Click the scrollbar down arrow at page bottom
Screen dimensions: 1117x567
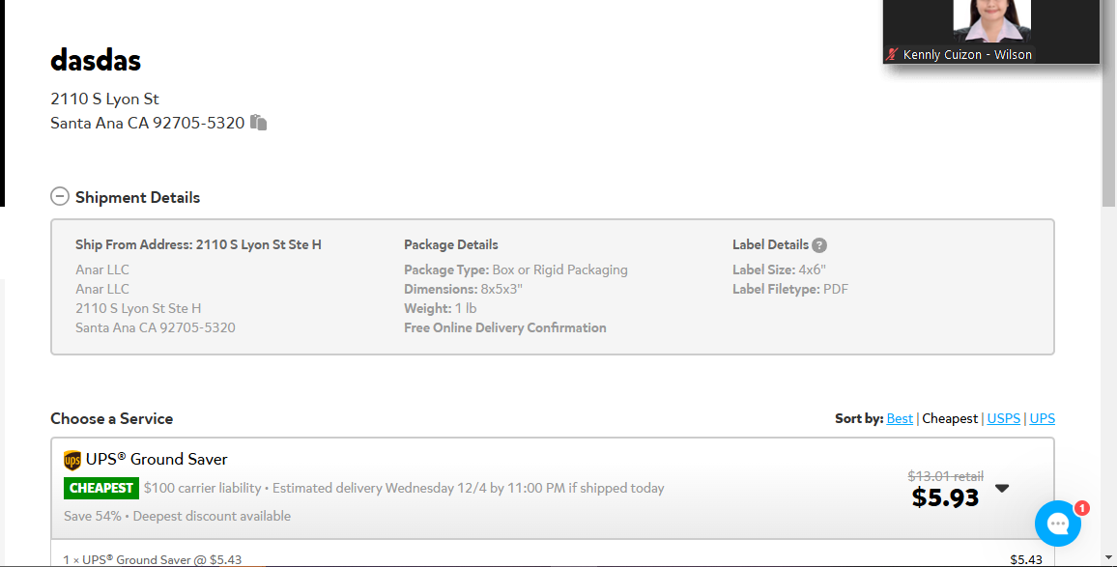[x=1108, y=557]
